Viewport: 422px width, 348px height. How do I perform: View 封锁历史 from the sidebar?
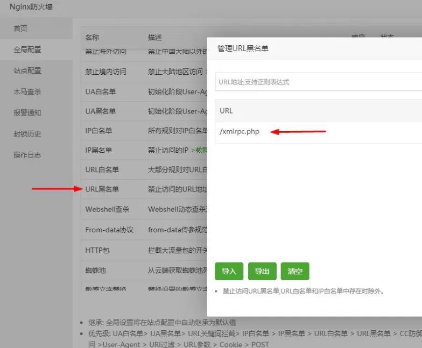[27, 134]
